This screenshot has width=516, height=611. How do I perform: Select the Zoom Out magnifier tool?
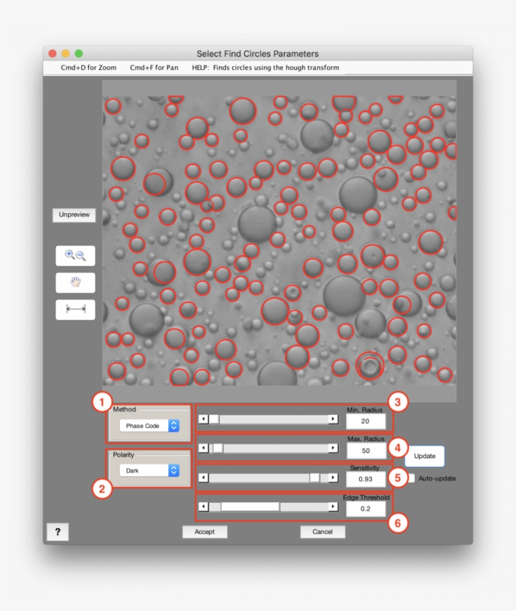click(x=81, y=255)
